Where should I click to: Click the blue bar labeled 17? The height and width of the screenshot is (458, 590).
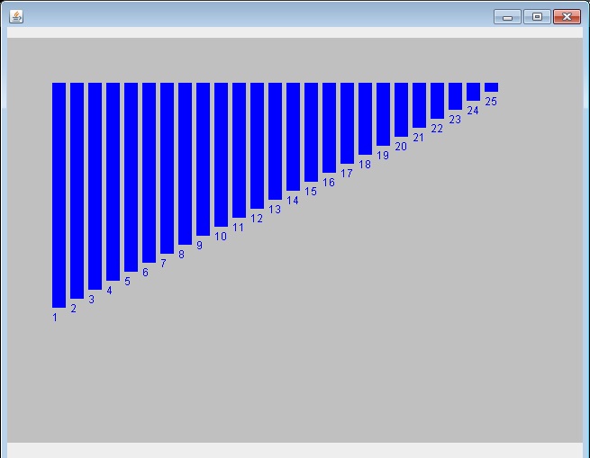tap(347, 122)
